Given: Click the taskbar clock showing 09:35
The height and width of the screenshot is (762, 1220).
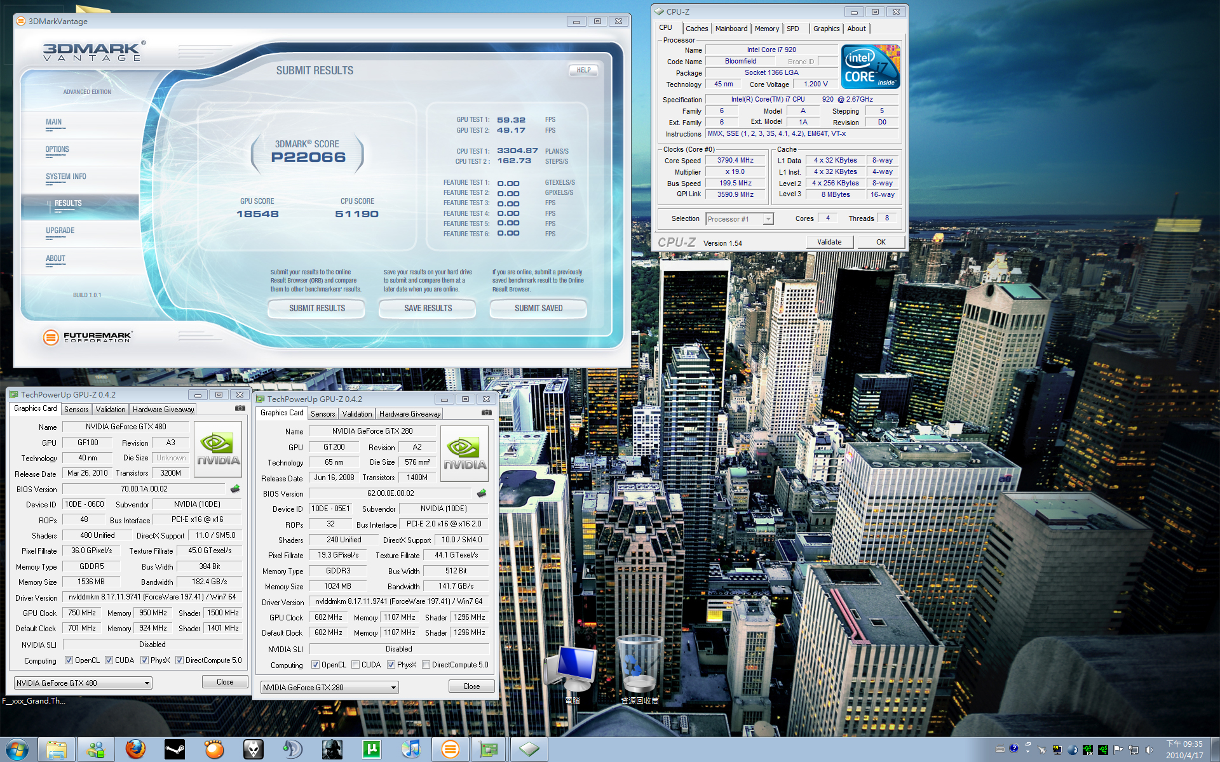Looking at the screenshot, I should point(1184,749).
